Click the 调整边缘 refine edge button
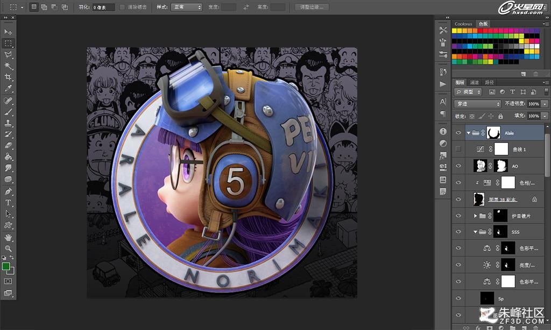The width and height of the screenshot is (551, 330). pyautogui.click(x=312, y=7)
